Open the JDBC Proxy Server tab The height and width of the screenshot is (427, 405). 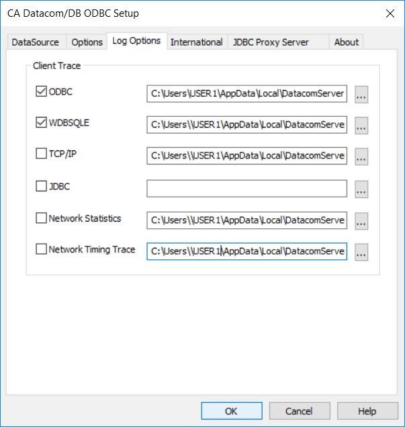271,42
